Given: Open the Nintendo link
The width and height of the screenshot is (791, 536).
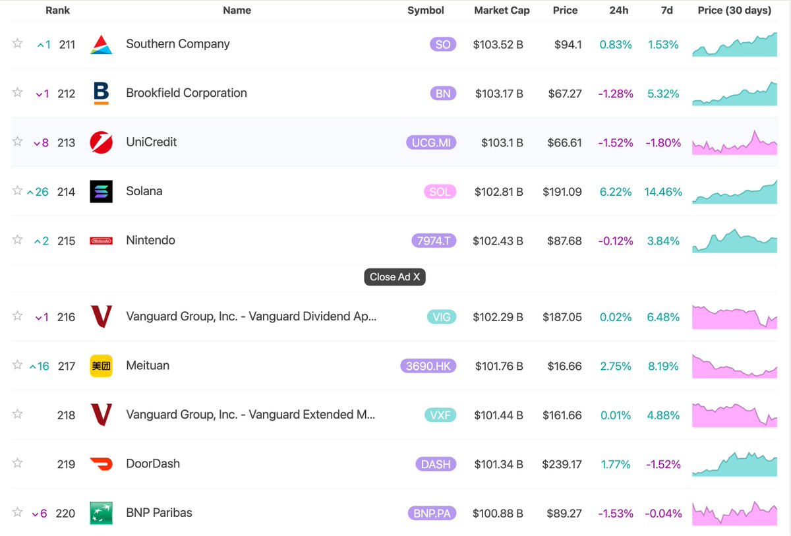Looking at the screenshot, I should 151,241.
